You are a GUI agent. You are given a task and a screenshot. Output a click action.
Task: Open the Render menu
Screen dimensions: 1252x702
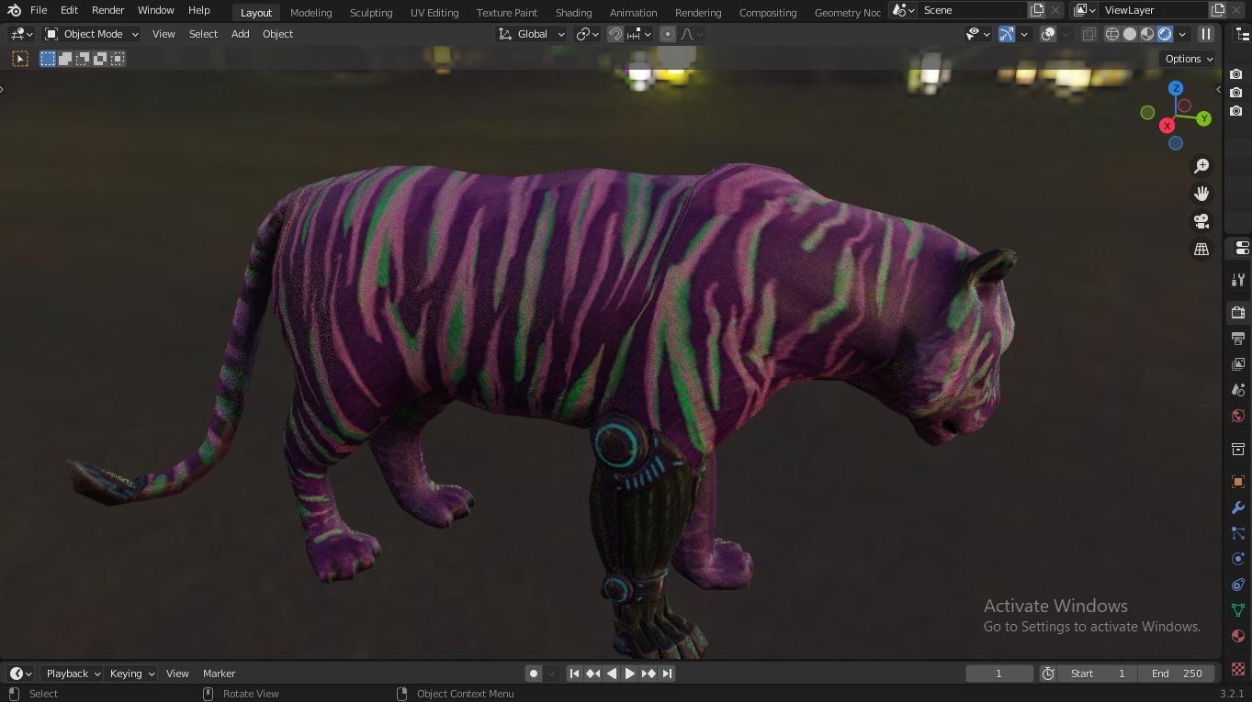tap(107, 10)
